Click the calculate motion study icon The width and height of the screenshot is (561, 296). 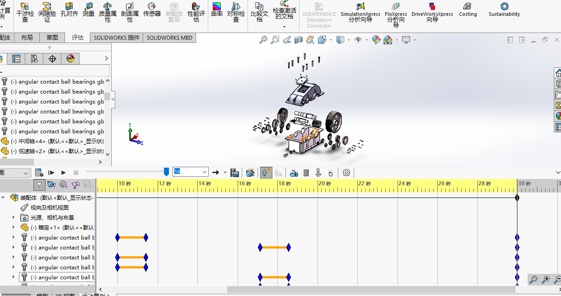click(39, 173)
